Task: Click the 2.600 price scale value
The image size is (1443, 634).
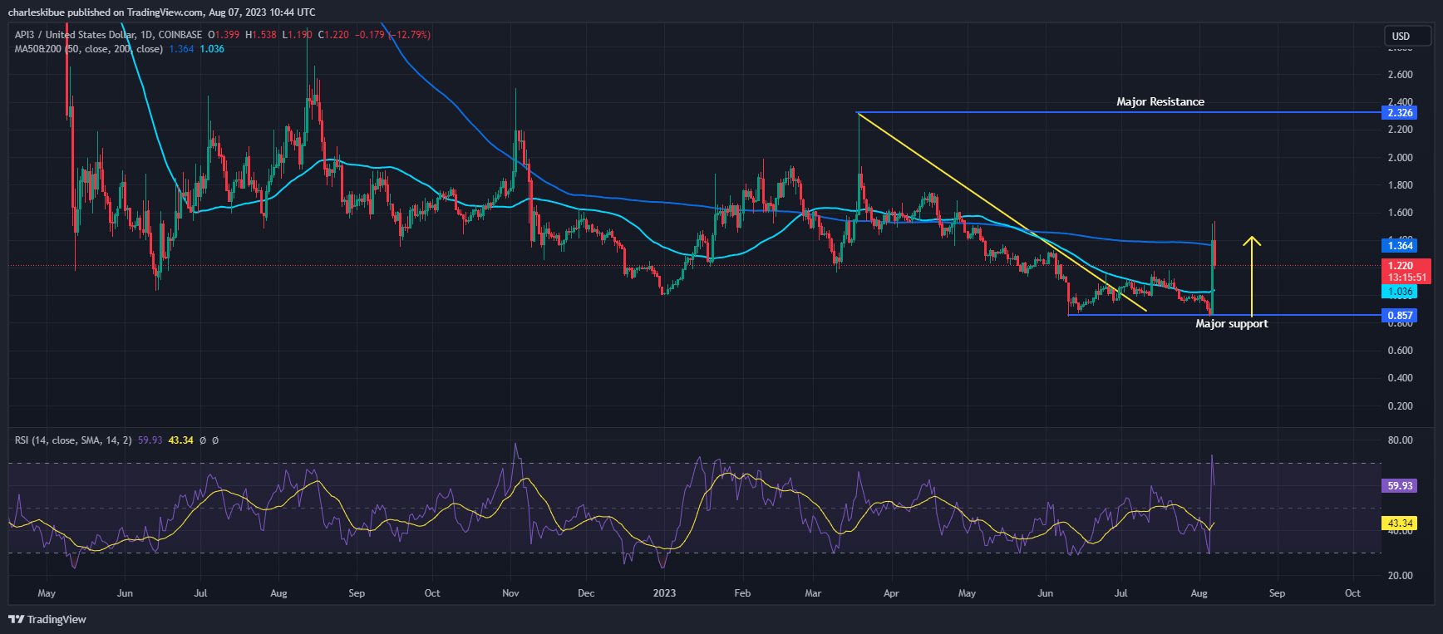Action: (x=1400, y=75)
